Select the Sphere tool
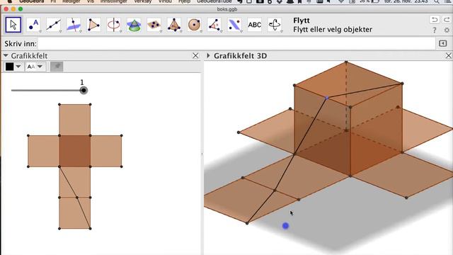 point(194,25)
